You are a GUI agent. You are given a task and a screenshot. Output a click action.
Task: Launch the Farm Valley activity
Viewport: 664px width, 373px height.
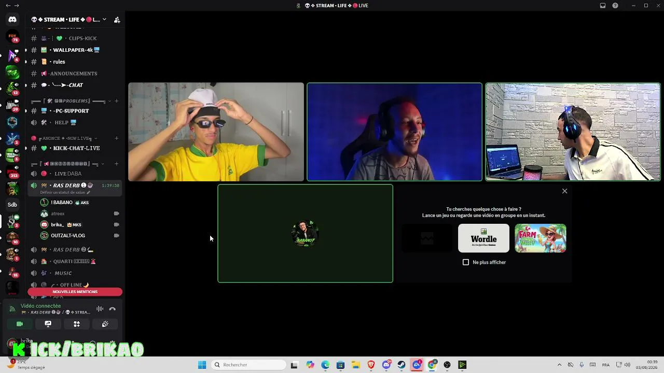pyautogui.click(x=541, y=238)
